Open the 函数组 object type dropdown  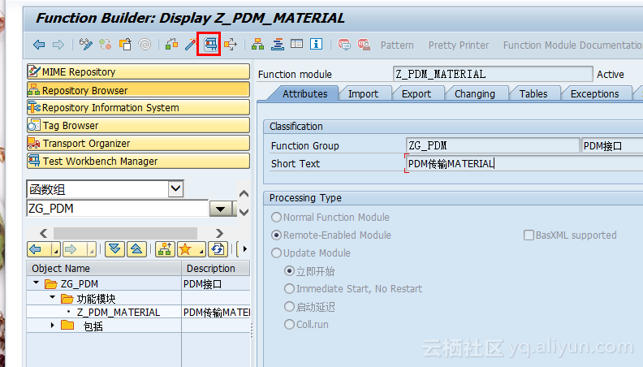click(x=176, y=188)
